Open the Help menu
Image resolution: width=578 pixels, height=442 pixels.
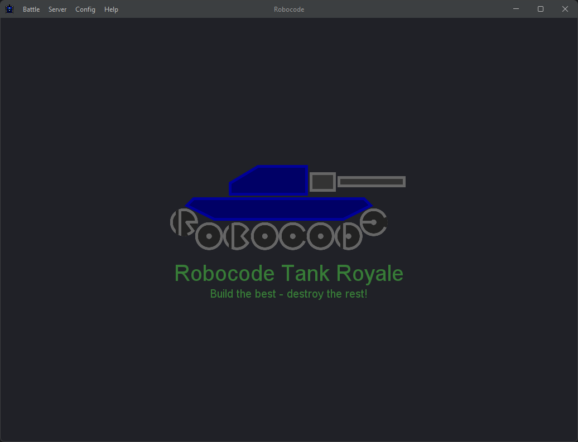tap(111, 9)
